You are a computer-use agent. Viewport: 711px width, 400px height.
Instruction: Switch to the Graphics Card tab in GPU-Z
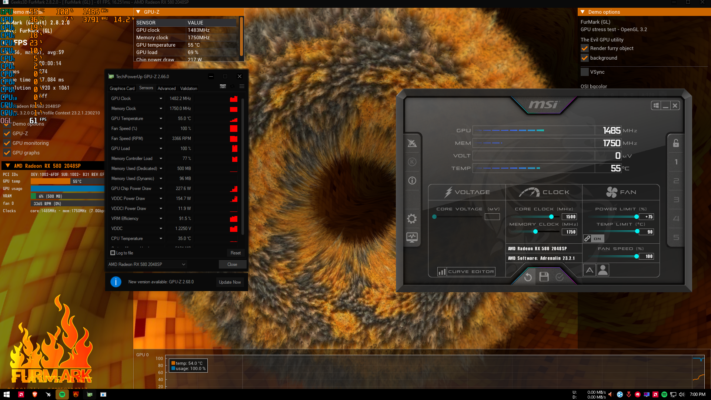[122, 89]
